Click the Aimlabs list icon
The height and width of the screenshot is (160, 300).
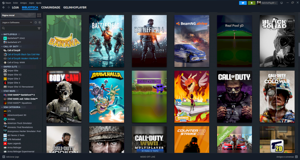tap(5, 119)
